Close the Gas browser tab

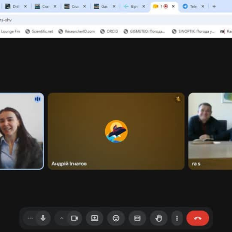point(114,6)
